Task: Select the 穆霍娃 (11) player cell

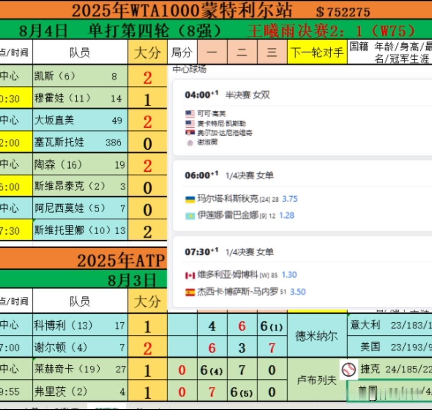Action: 80,98
